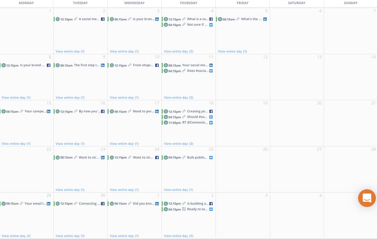Click Facebook icon on "By now you'..." post
The image size is (377, 239).
(103, 112)
